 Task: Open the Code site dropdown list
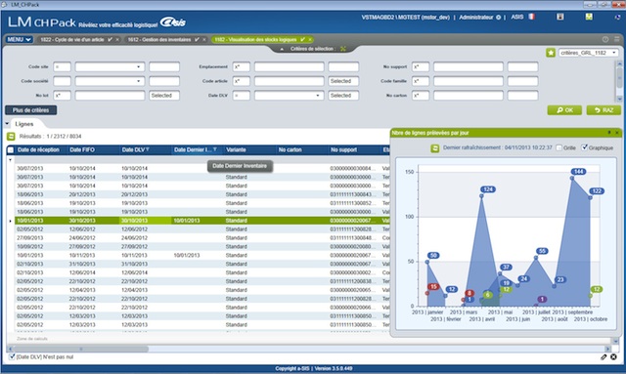point(138,67)
